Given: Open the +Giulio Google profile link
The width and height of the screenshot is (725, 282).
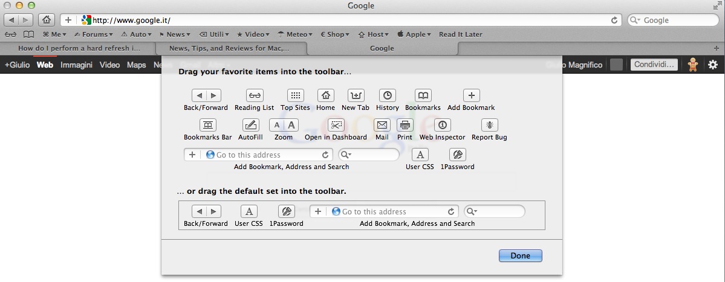Looking at the screenshot, I should 17,65.
